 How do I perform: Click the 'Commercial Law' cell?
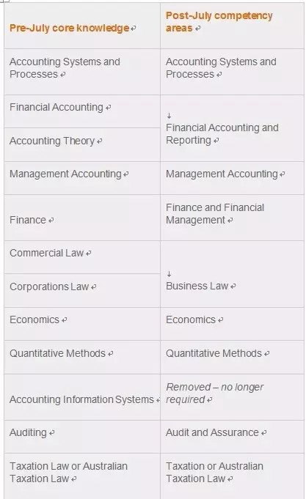82,257
